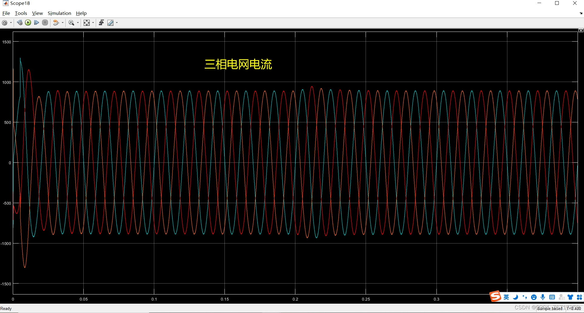The width and height of the screenshot is (584, 313).
Task: Select the Zoom magnifier tool
Action: click(x=71, y=23)
